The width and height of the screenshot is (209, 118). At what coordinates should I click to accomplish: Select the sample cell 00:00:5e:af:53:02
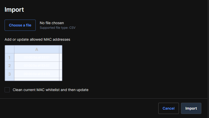(x=37, y=66)
